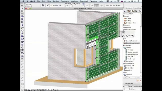Delete item with red X in Navigator
This screenshot has width=162, height=91.
(140, 80)
